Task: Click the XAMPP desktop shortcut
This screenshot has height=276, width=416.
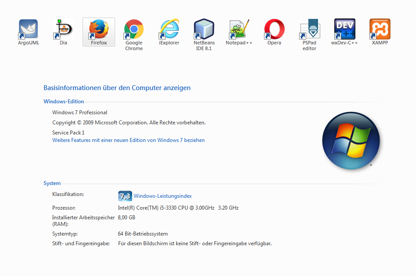Action: (x=380, y=30)
